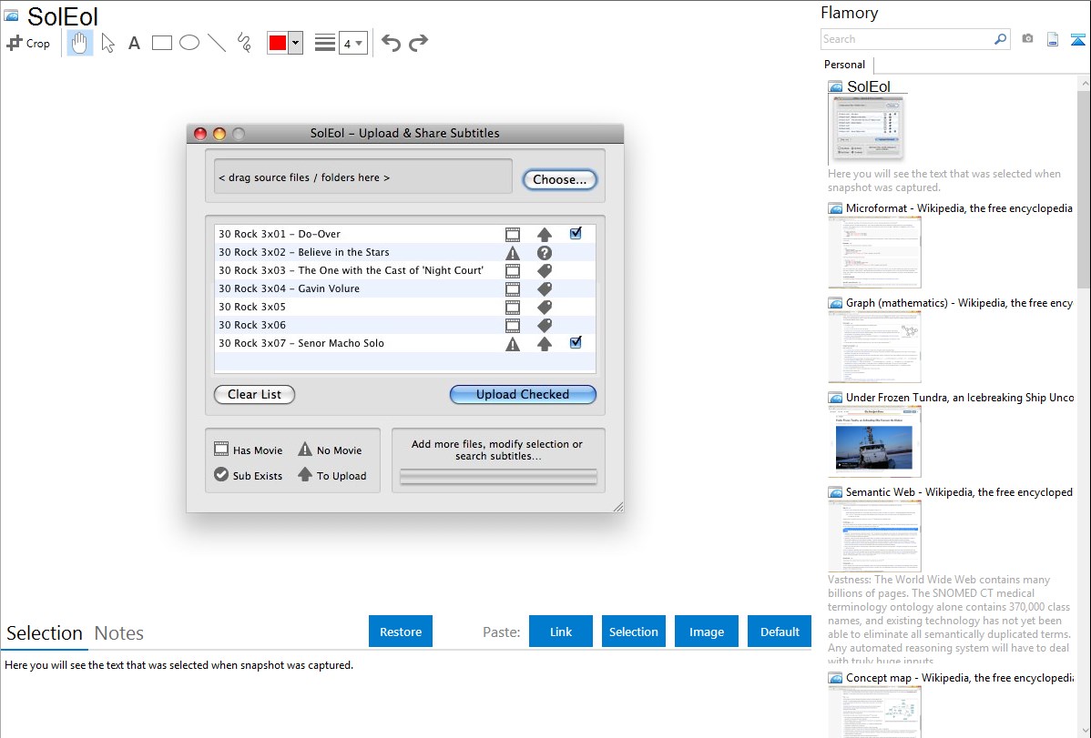Click the SolEol app icon at top left
Screen dimensions: 1091x738
[x=11, y=15]
